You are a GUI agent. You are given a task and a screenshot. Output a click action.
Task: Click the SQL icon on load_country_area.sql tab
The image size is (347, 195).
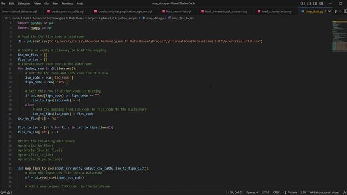(x=259, y=11)
